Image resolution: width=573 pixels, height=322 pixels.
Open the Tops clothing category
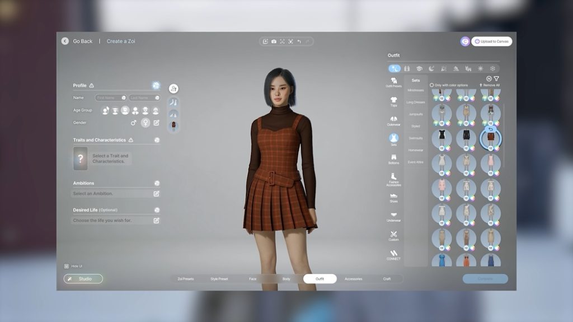coord(393,102)
